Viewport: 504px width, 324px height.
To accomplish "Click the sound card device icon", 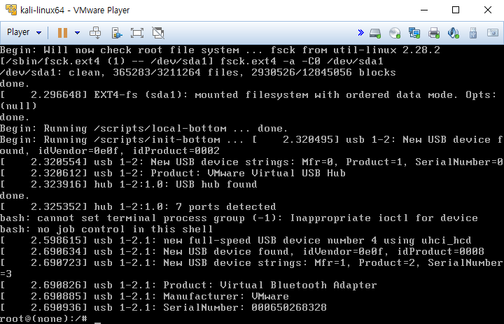I will pyautogui.click(x=454, y=33).
